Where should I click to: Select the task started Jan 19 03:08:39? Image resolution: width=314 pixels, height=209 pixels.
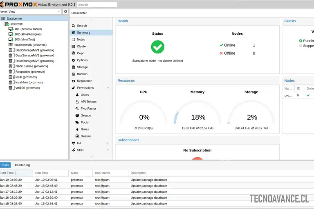coord(157,180)
